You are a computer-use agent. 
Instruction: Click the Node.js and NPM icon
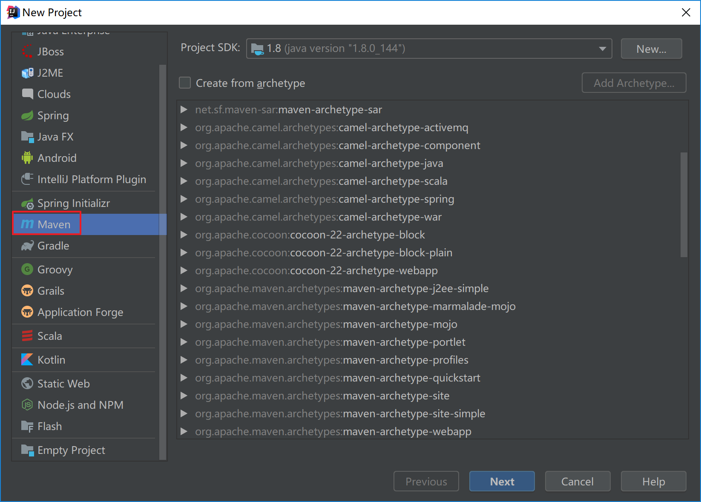point(27,405)
